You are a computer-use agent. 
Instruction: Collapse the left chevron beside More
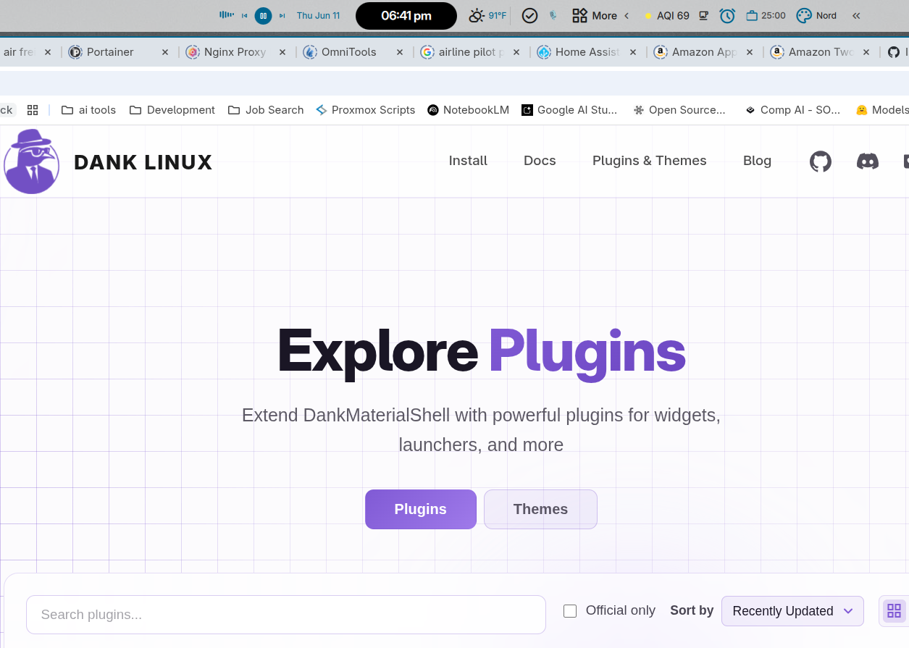(x=627, y=15)
